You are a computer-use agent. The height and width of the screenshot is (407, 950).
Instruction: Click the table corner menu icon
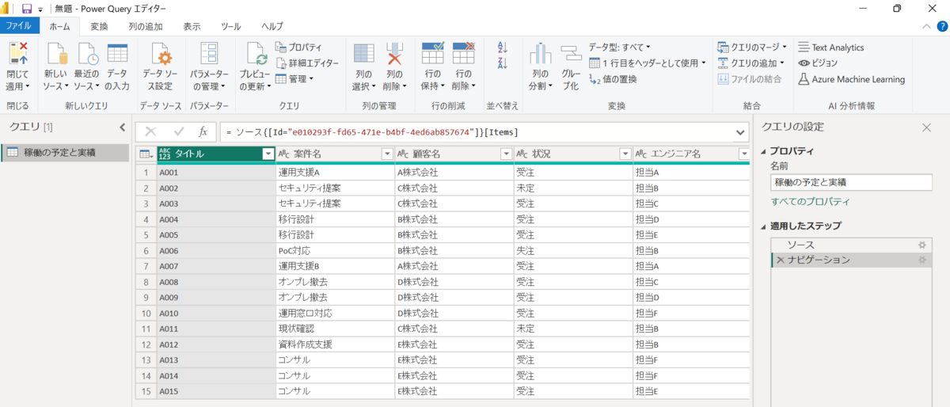pyautogui.click(x=146, y=154)
